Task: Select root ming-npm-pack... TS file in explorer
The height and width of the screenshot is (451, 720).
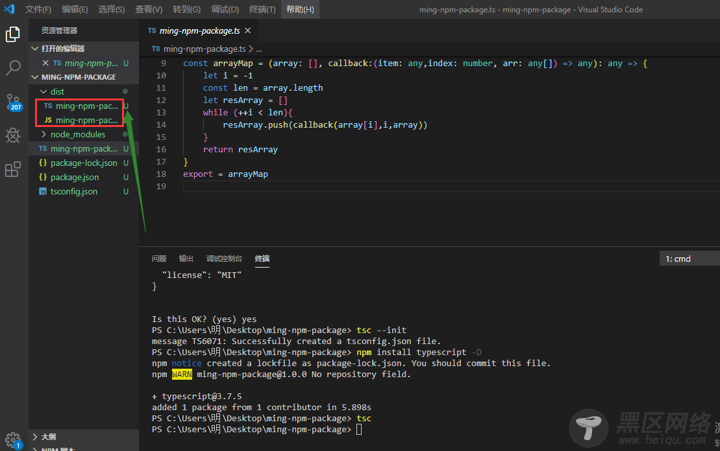Action: [x=84, y=148]
